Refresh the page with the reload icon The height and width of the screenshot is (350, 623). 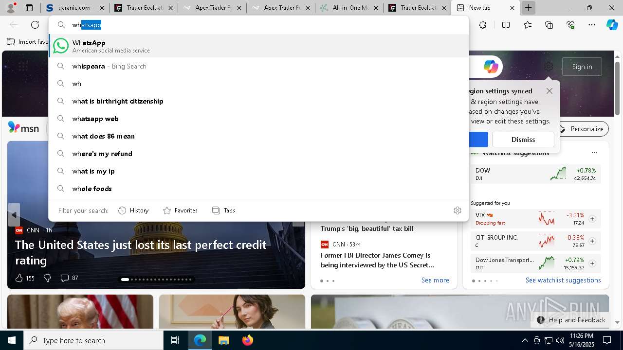coord(35,25)
